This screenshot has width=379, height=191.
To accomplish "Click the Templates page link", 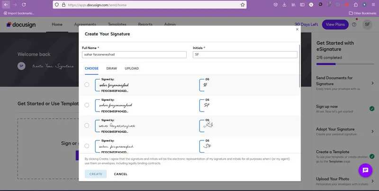I will pos(335,161).
